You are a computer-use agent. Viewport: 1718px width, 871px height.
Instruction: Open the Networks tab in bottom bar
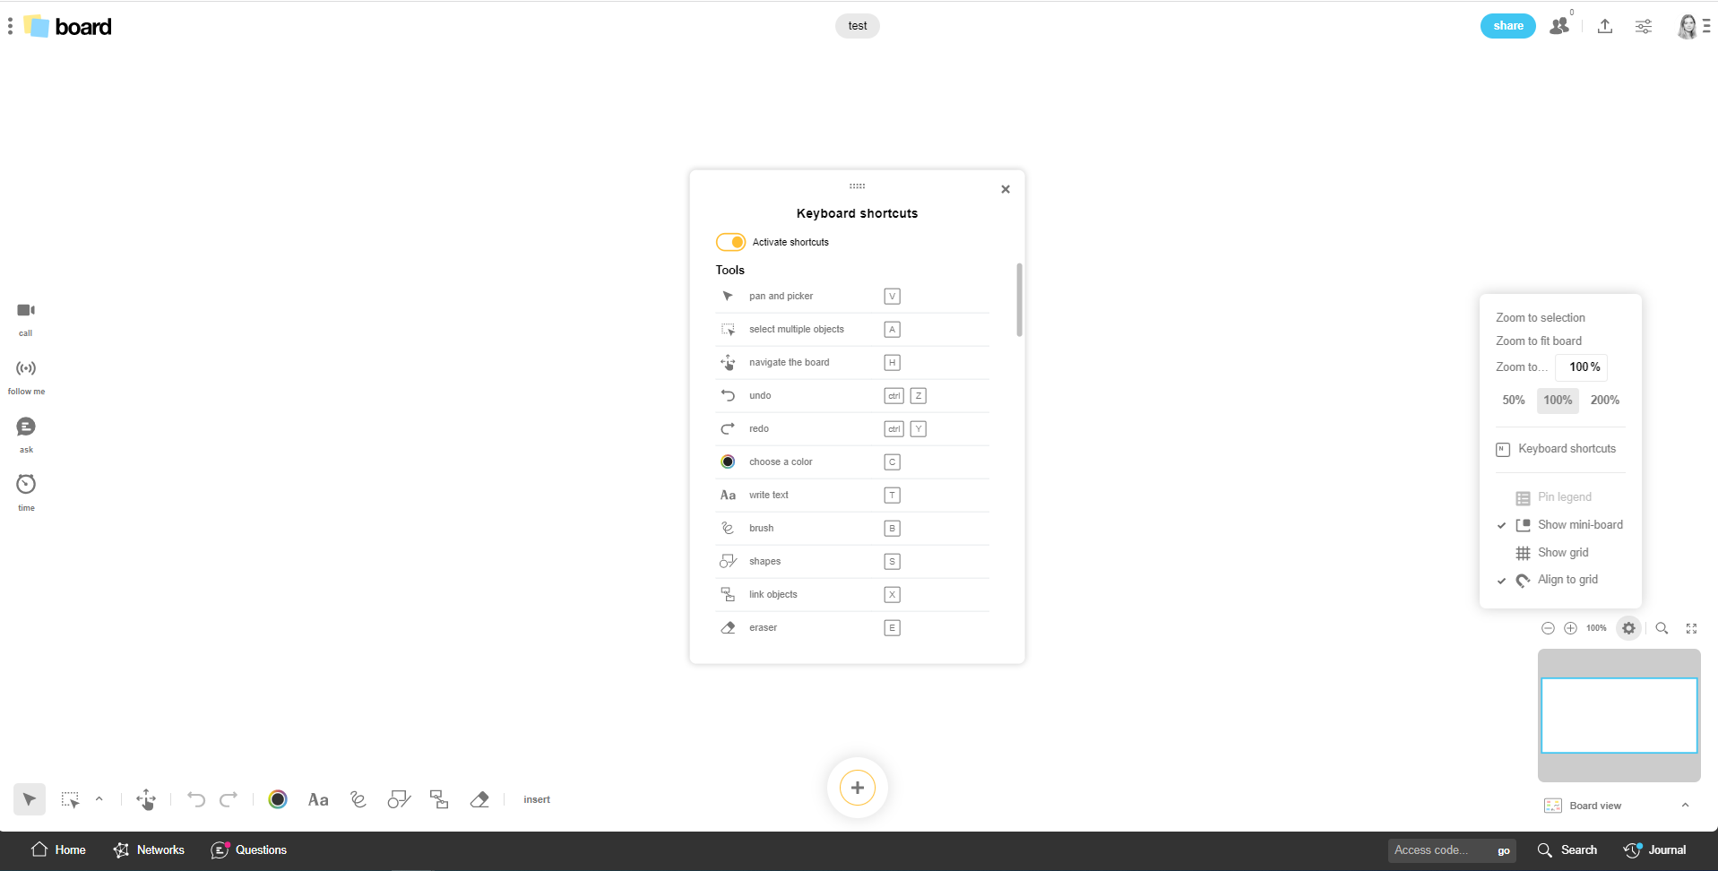click(x=149, y=849)
